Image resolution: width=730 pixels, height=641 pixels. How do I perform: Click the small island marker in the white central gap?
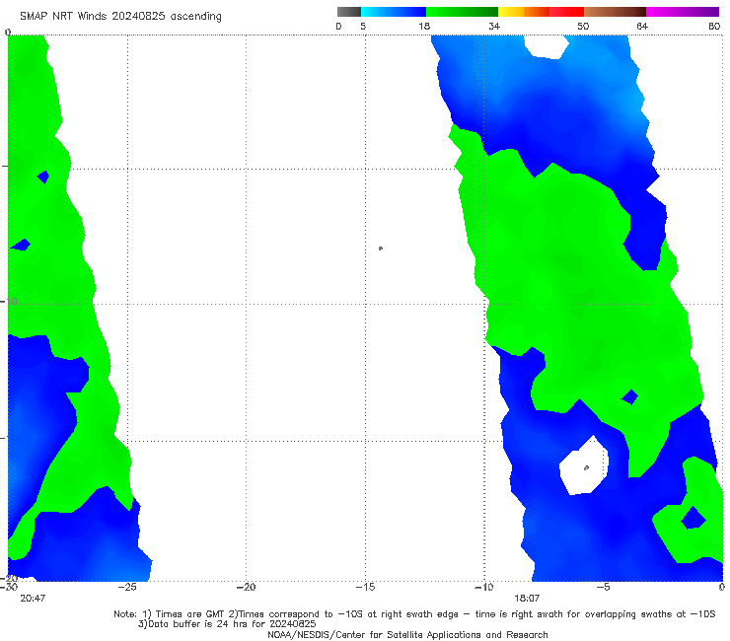pyautogui.click(x=381, y=249)
